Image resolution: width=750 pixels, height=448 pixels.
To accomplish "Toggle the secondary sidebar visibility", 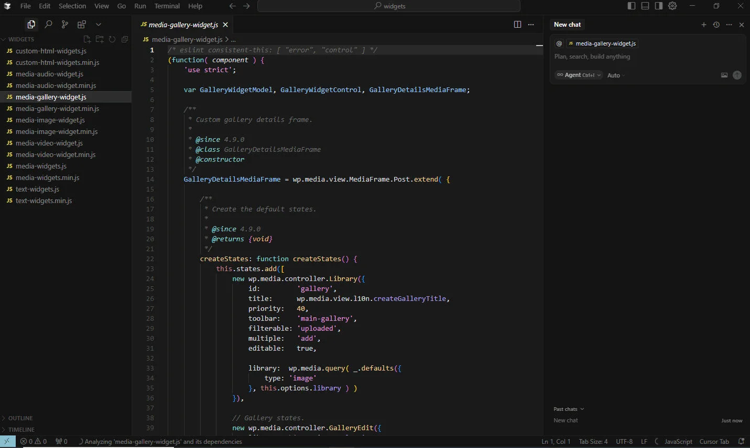I will 658,6.
